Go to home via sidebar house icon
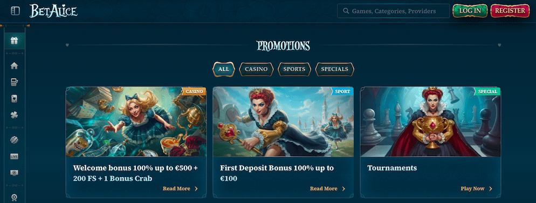 coord(15,66)
